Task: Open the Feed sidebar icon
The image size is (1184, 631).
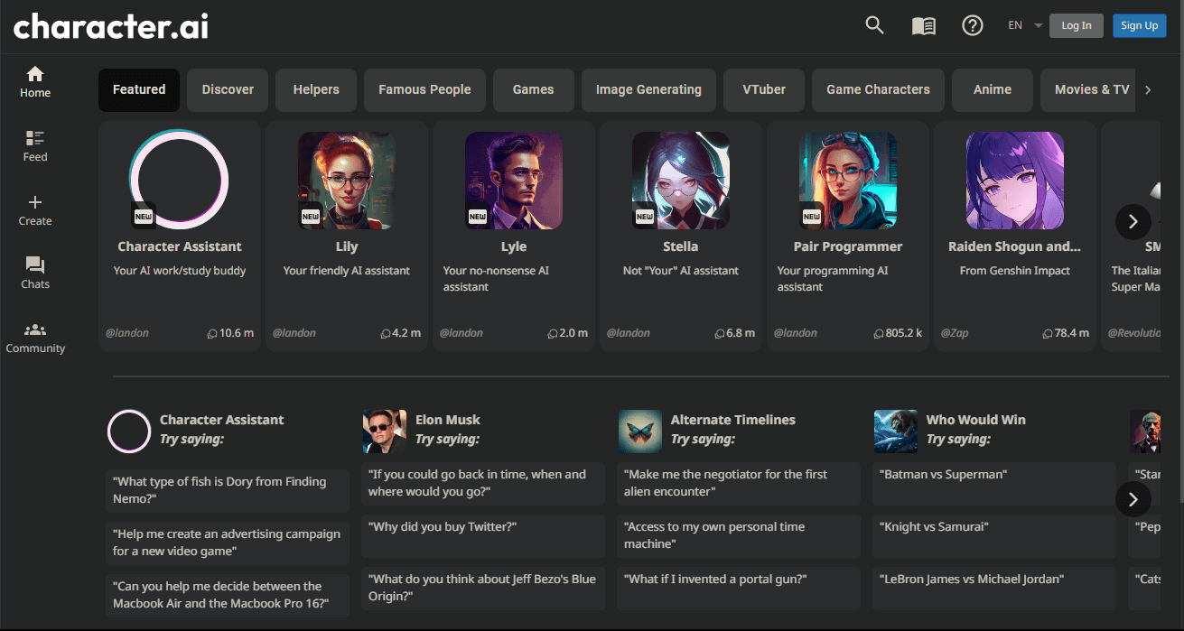Action: [35, 145]
